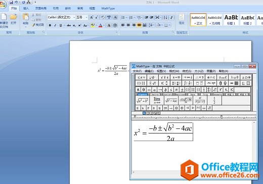263x184 pixels.
Task: Insert the lim expression from MathType bar
Action: point(157,100)
